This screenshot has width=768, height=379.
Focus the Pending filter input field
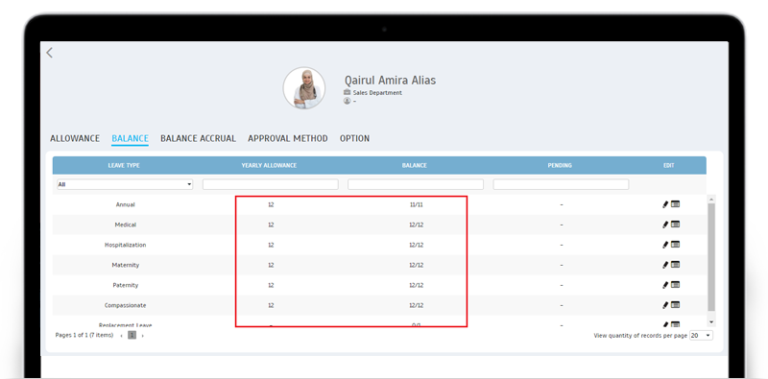tap(561, 184)
